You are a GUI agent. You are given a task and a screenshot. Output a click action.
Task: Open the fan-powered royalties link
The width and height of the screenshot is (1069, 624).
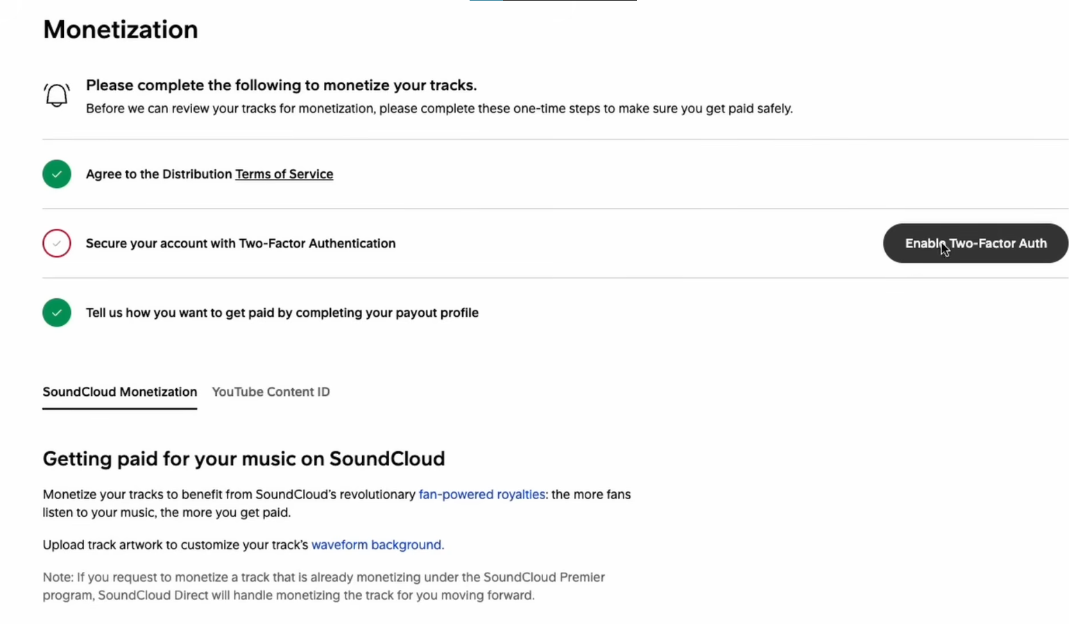(482, 494)
